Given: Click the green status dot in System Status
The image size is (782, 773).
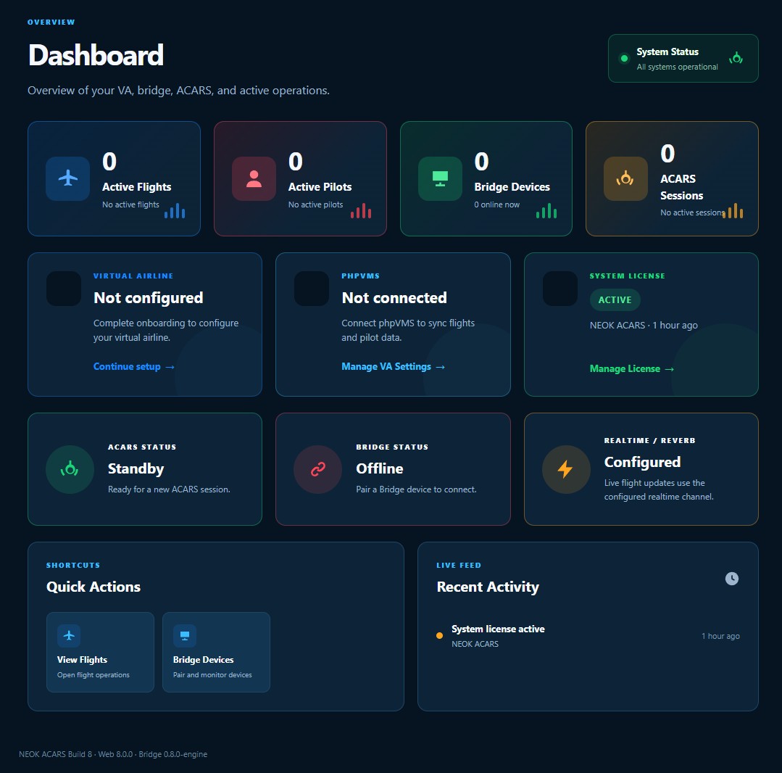Looking at the screenshot, I should click(624, 59).
